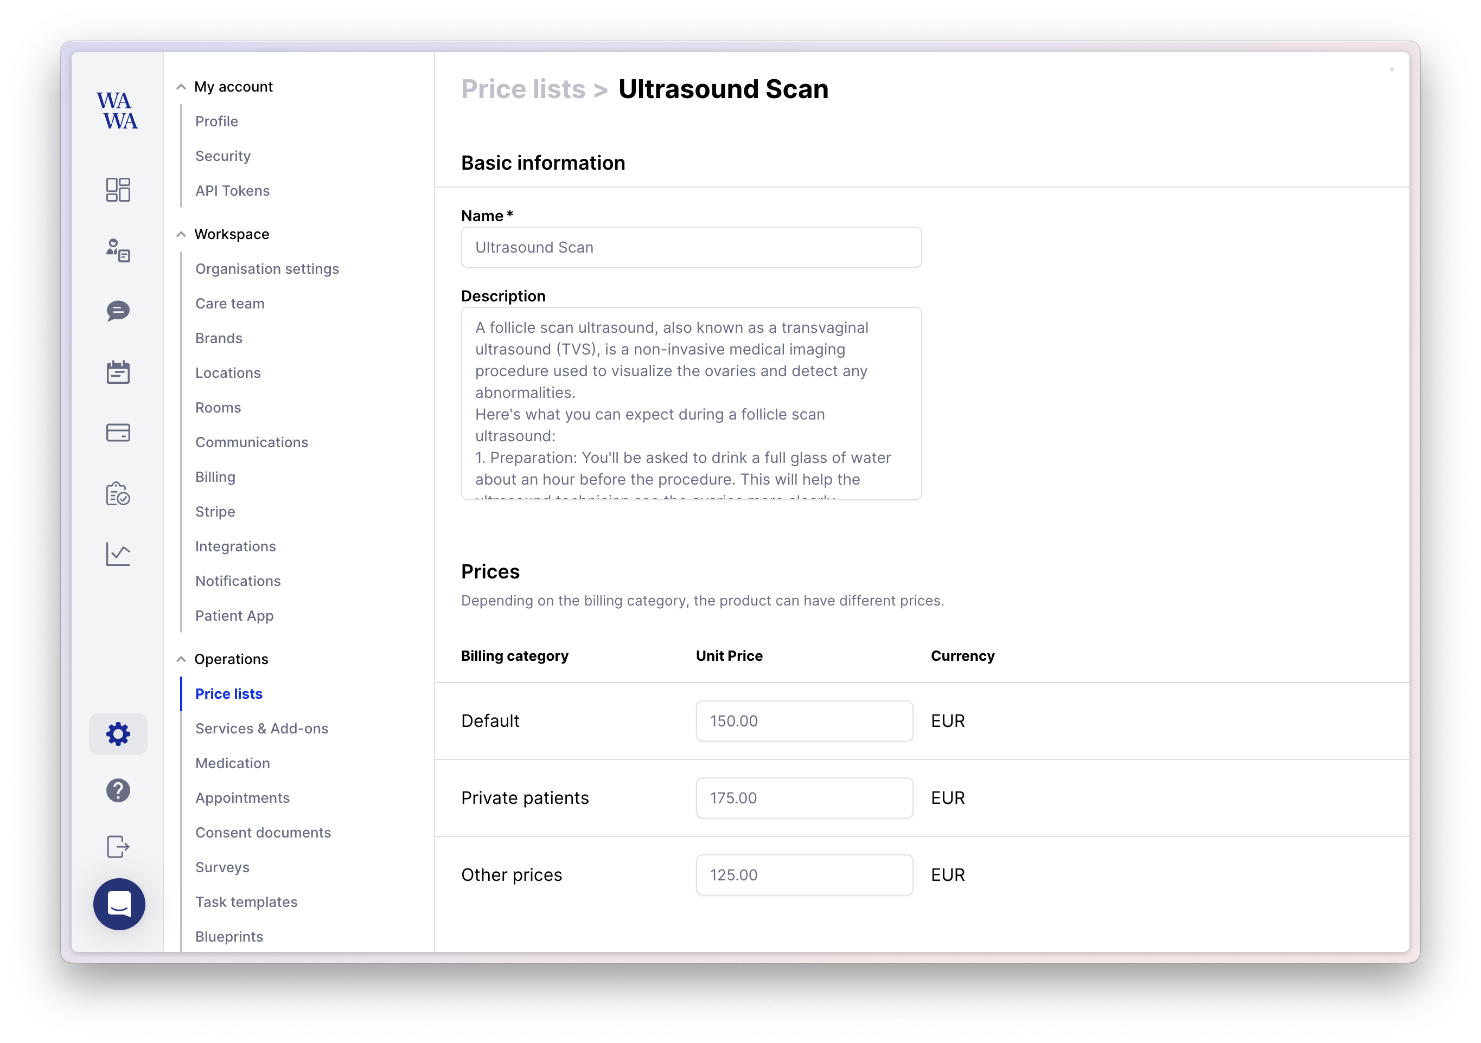Click the help question mark icon
The height and width of the screenshot is (1043, 1481).
[118, 790]
